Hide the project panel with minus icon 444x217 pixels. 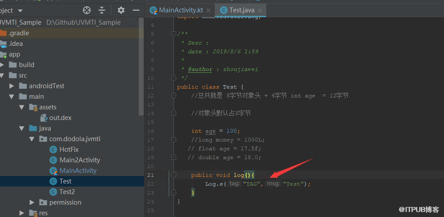[136, 10]
